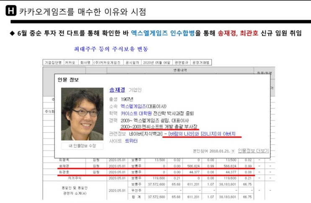Click the first 44,377 value in the 최관호 row

[x=194, y=172]
